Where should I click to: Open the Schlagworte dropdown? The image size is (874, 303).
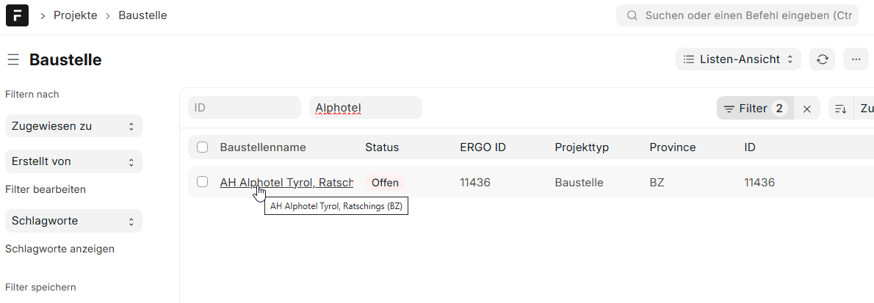(73, 221)
